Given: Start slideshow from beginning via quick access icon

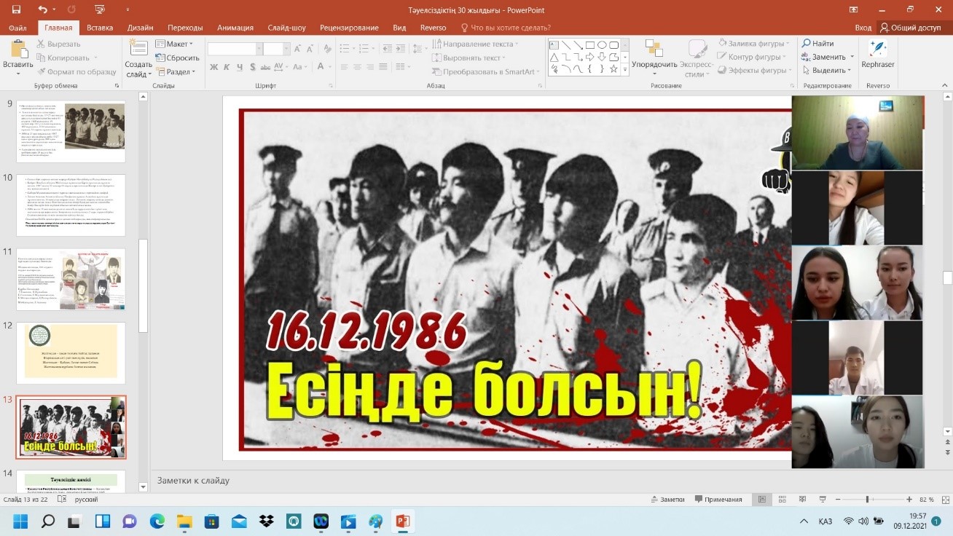Looking at the screenshot, I should 100,10.
